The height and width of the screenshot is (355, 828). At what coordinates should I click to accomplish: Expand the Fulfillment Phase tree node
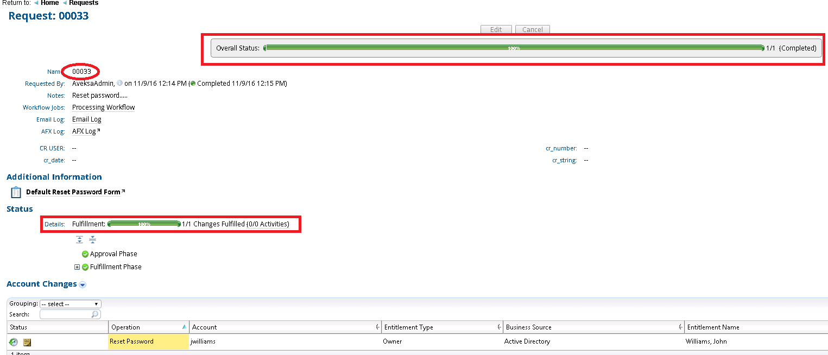[x=77, y=267]
